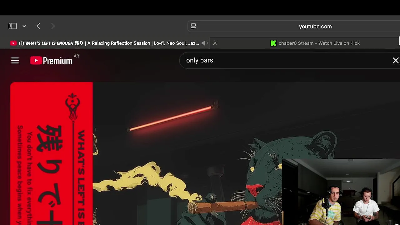Clear the search text with the X icon
Viewport: 400px width, 225px height.
point(396,60)
